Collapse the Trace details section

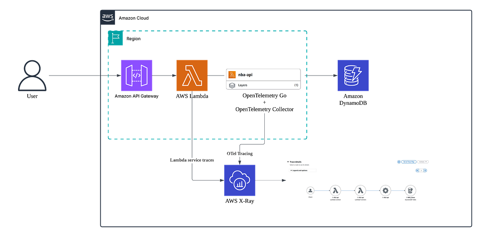click(288, 162)
